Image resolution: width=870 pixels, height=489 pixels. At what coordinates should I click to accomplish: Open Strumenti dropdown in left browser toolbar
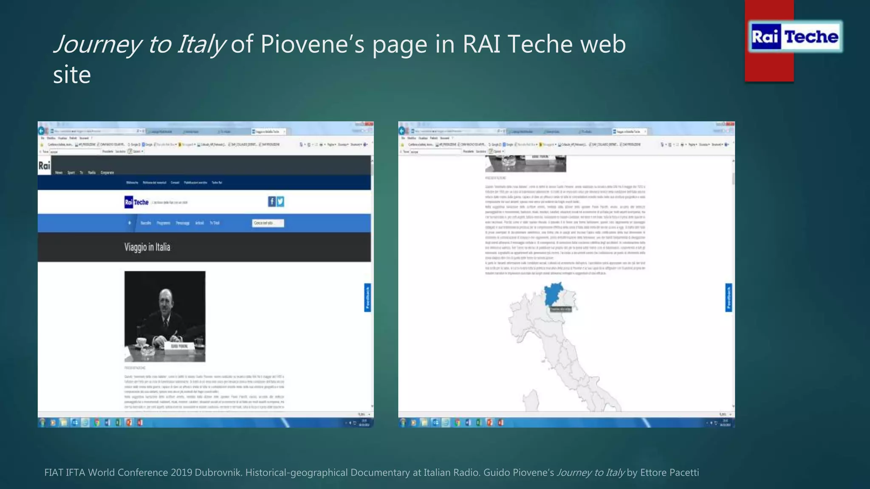pyautogui.click(x=356, y=145)
